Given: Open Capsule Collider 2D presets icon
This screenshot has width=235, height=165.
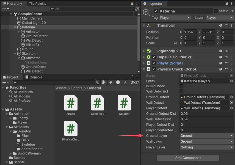Looking at the screenshot, I should coord(226,57).
